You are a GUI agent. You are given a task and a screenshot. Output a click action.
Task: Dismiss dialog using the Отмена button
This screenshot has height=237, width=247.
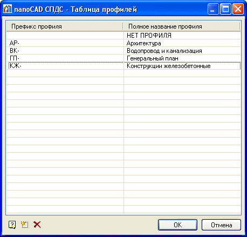(221, 225)
